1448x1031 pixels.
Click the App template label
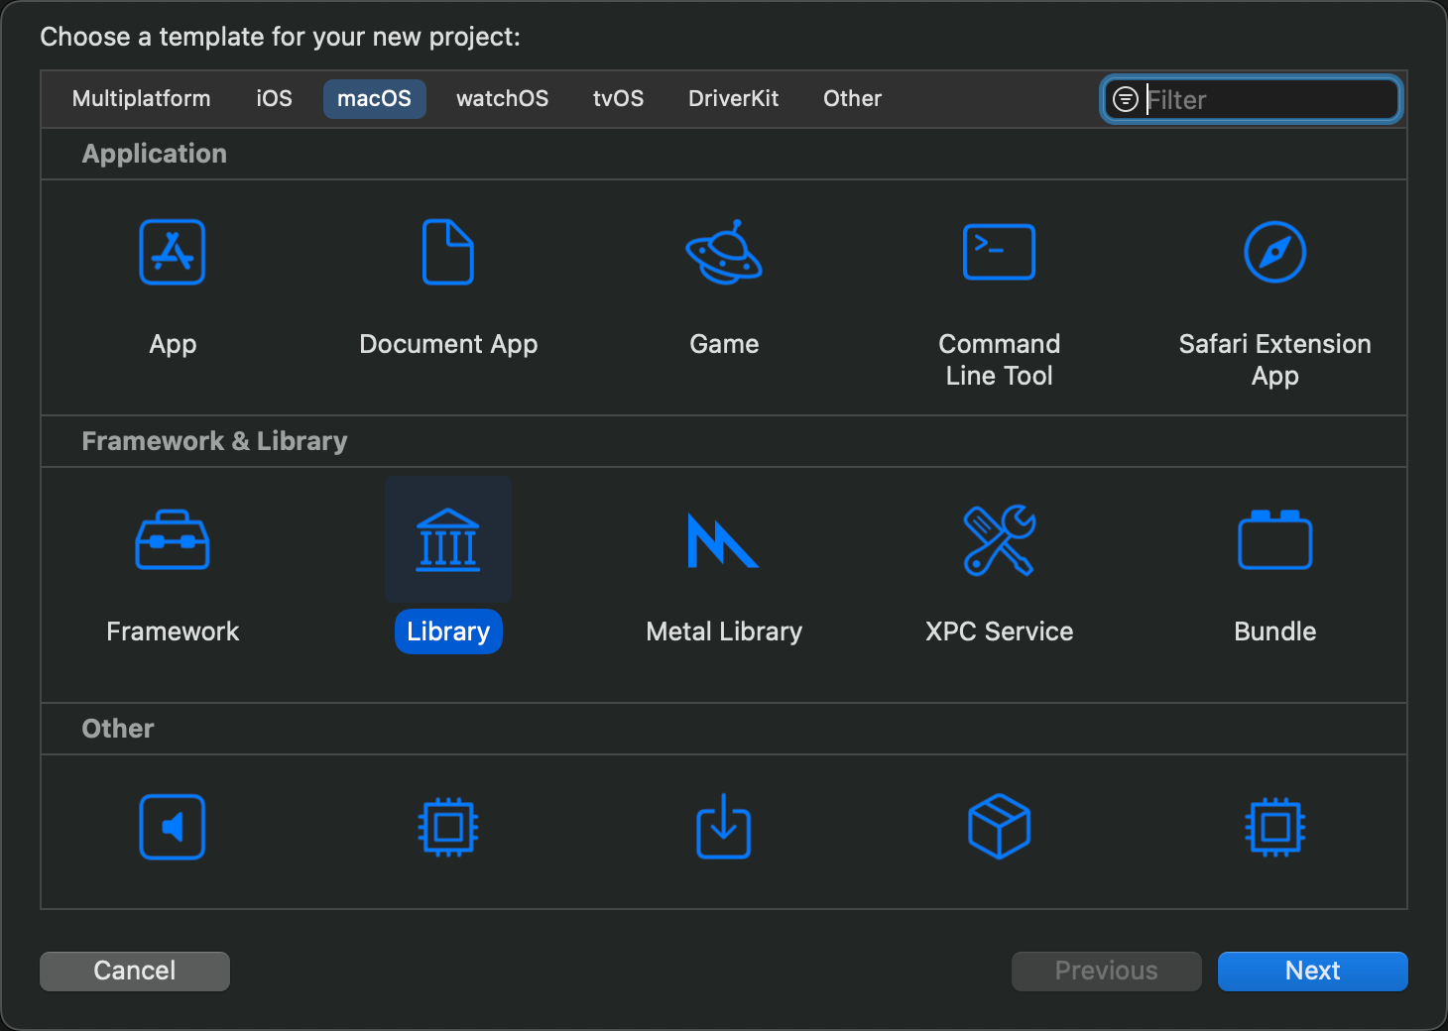pos(173,344)
